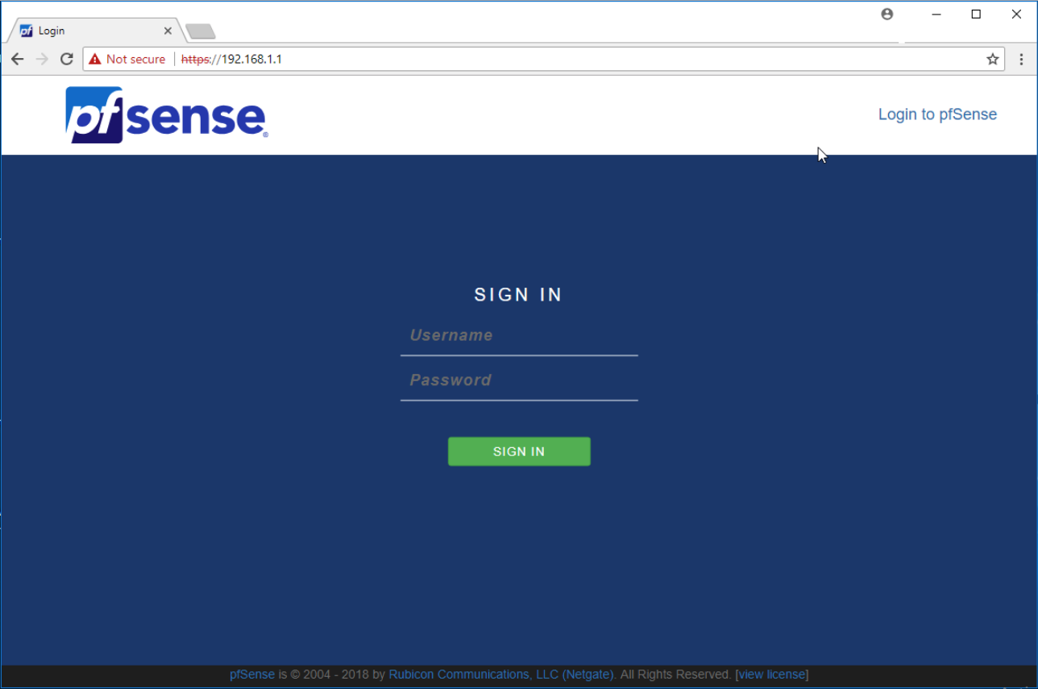Click the view license link
The width and height of the screenshot is (1038, 689).
tap(771, 674)
